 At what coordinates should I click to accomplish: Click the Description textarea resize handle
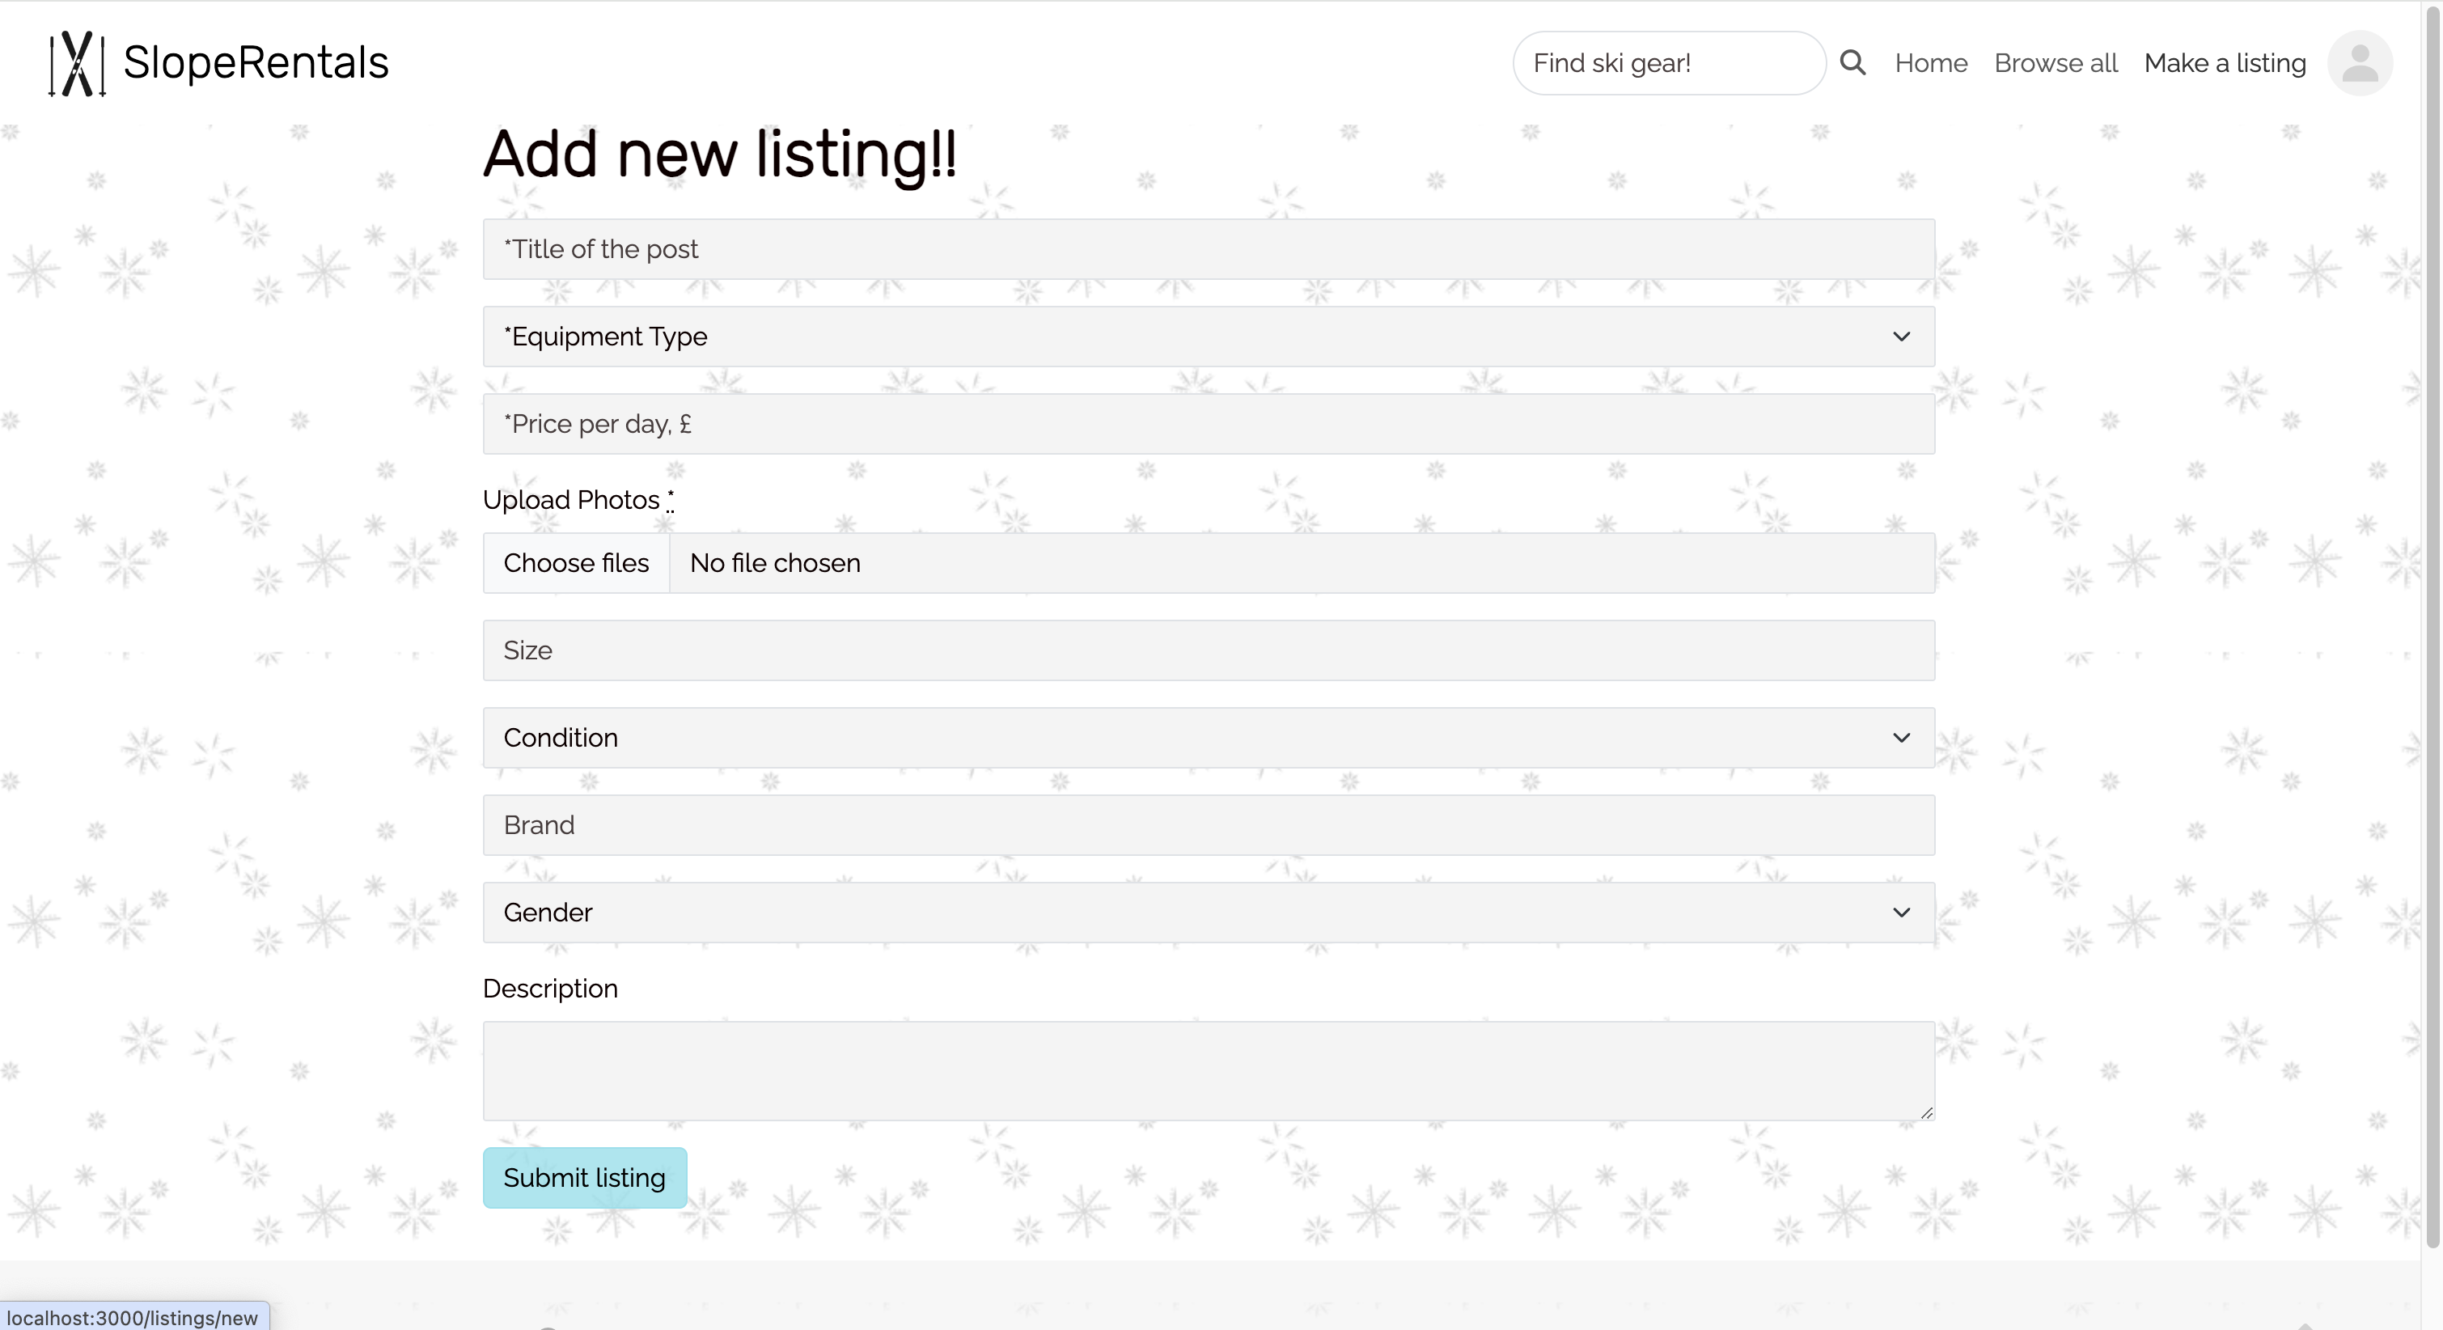[1926, 1112]
